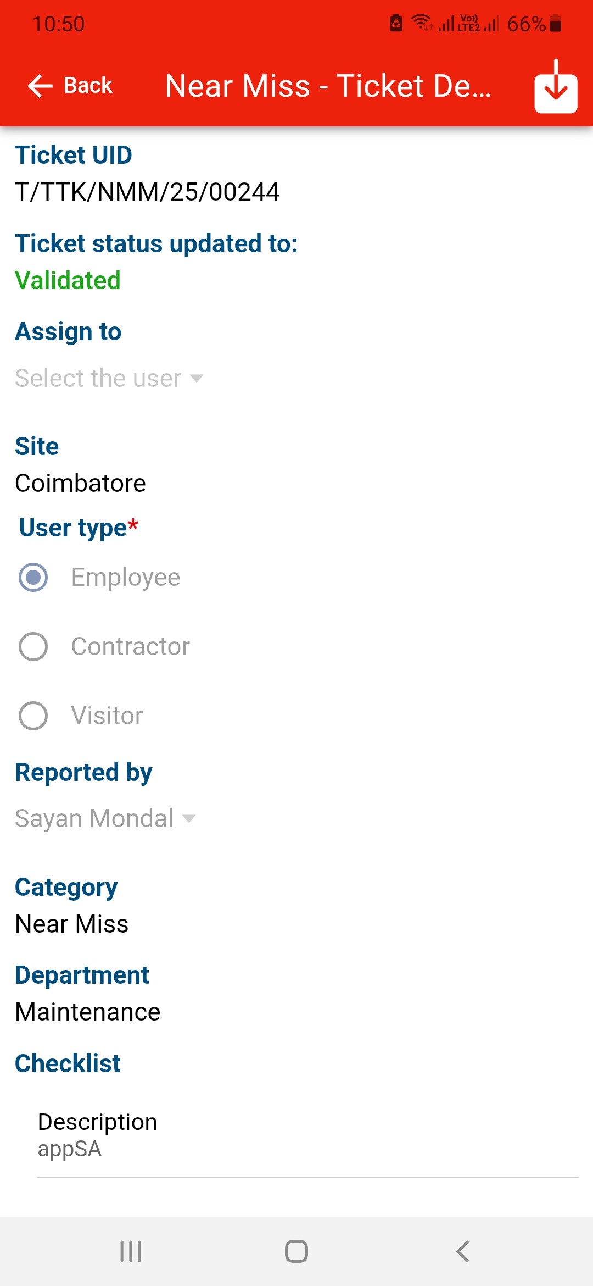Tap the ticket UID T/TTK/NMM/25/00244
Screen dimensions: 593x1286
[147, 192]
